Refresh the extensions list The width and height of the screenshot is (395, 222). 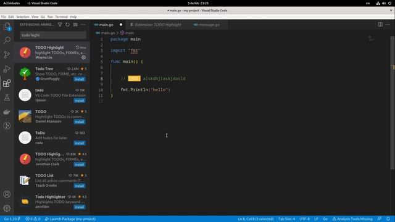(x=67, y=25)
